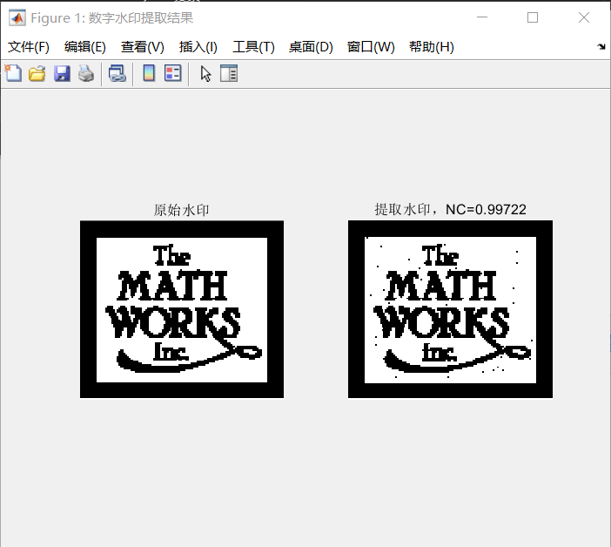This screenshot has height=547, width=611.
Task: Open the 桌面(D) menu
Action: [311, 47]
